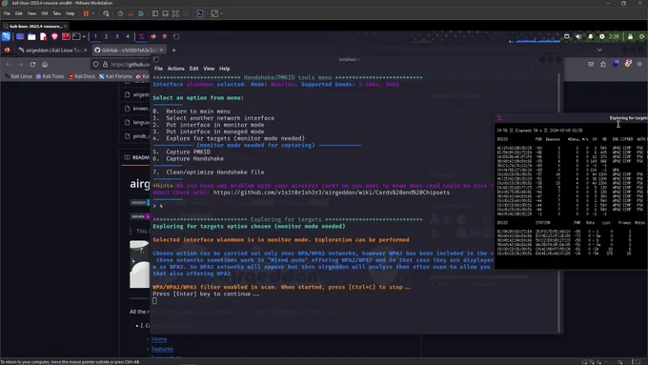Open VMware Edit menu

point(19,13)
